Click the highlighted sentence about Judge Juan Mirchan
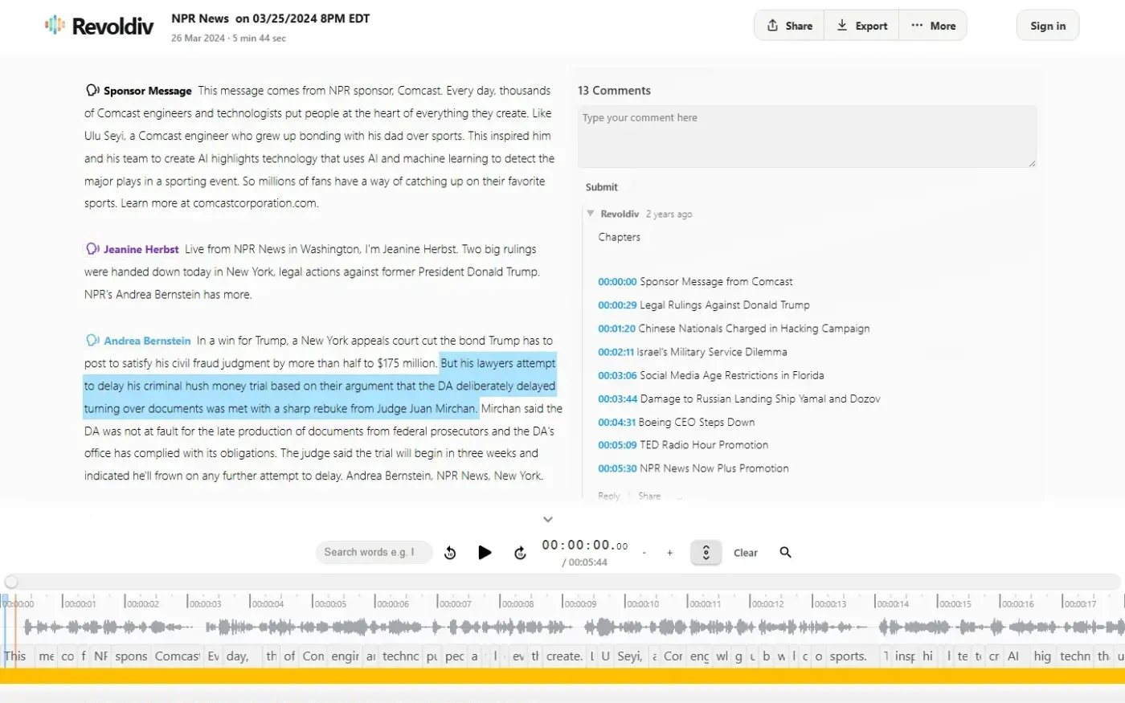Viewport: 1125px width, 703px height. [x=320, y=386]
